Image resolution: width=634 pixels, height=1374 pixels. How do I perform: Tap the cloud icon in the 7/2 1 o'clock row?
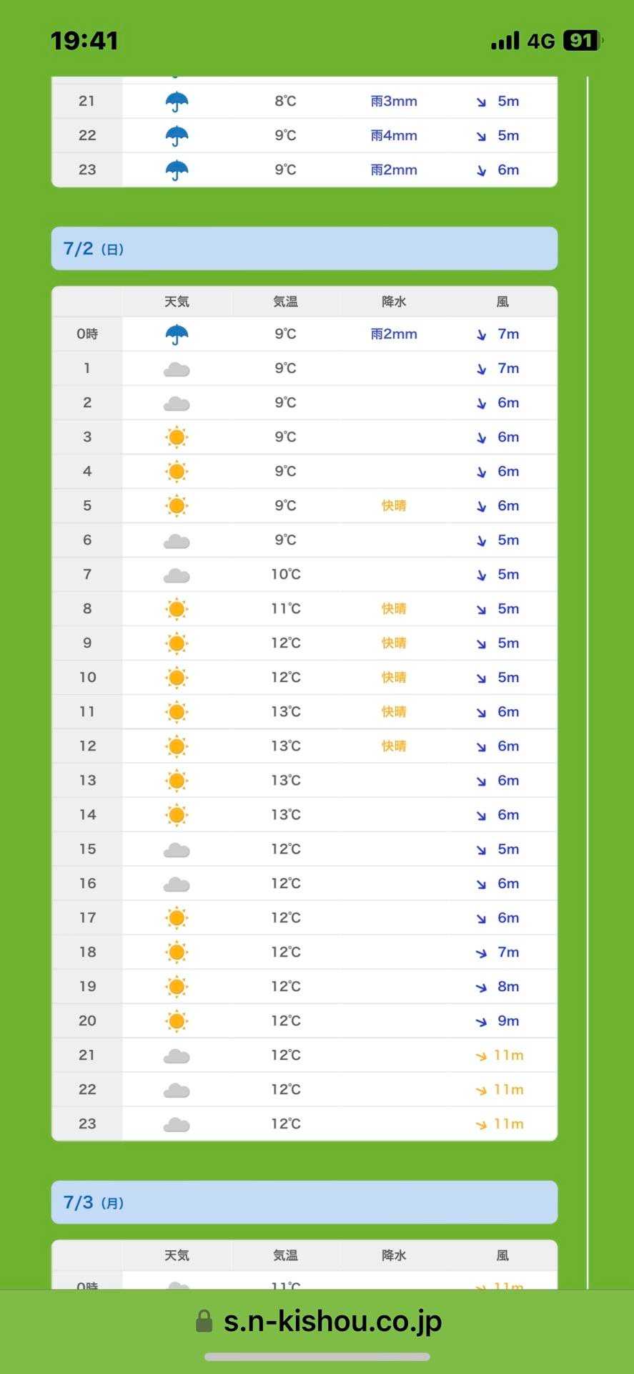[x=177, y=369]
